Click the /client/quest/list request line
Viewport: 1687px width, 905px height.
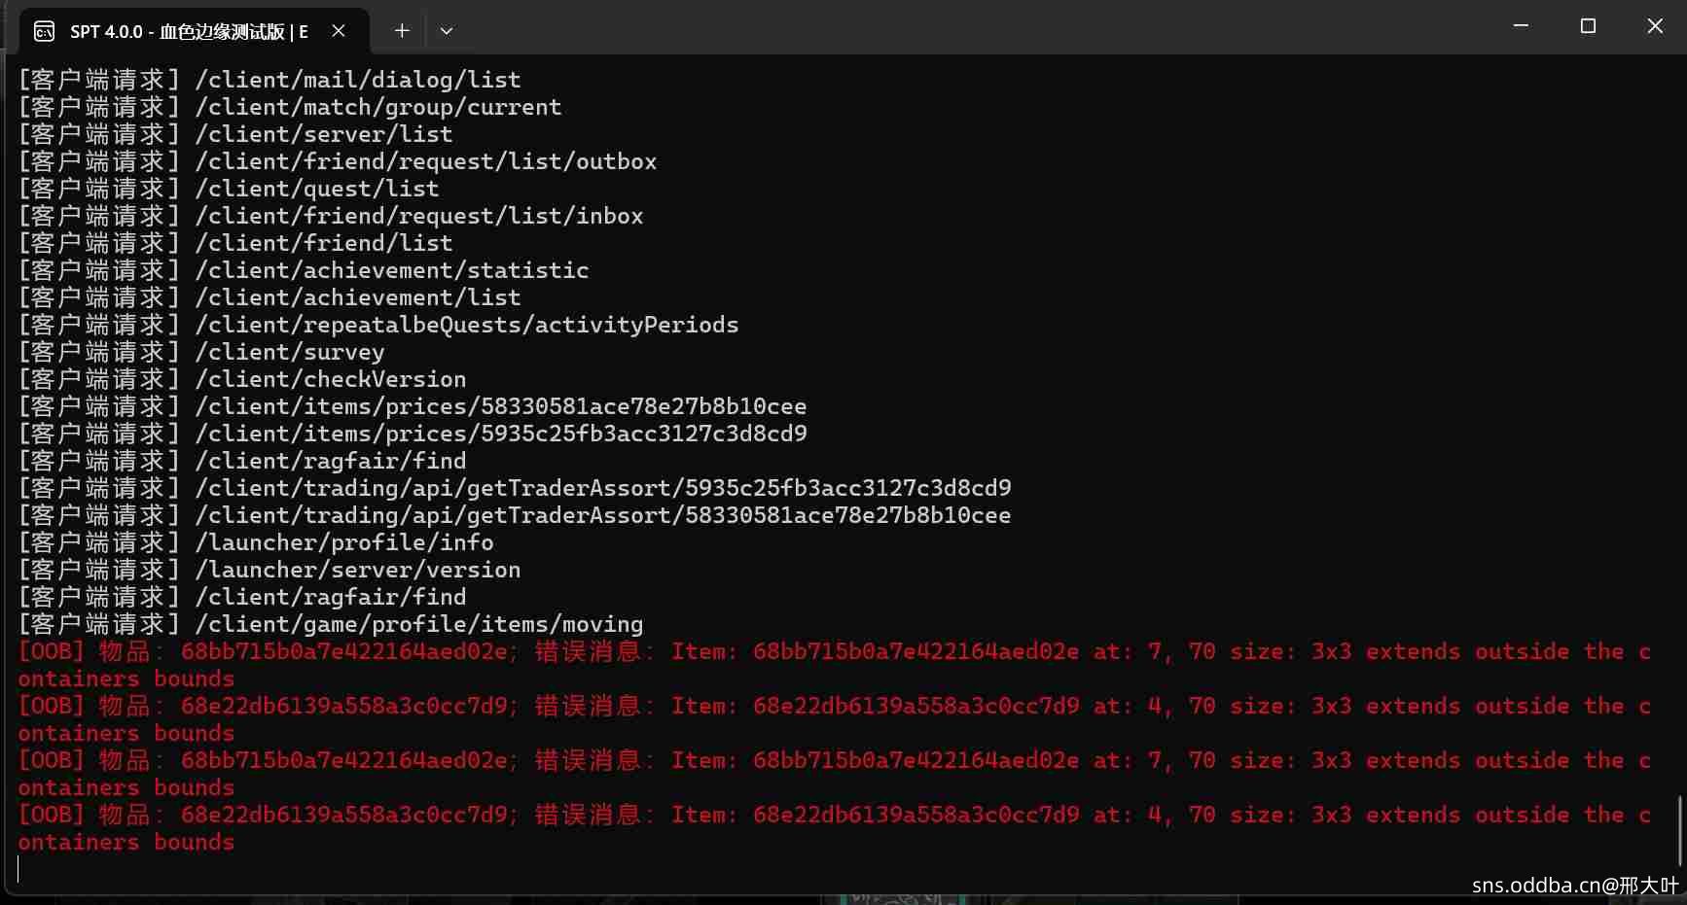(x=316, y=189)
